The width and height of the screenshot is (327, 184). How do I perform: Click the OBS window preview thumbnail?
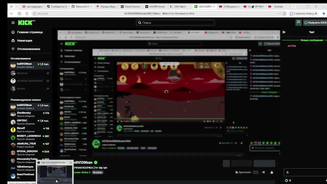55,174
